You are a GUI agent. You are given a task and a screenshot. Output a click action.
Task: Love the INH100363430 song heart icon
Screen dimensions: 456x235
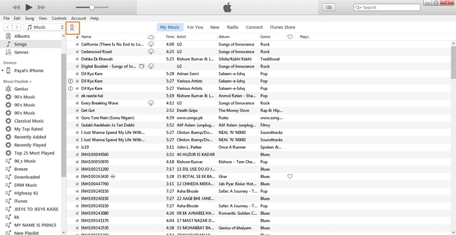290,177
